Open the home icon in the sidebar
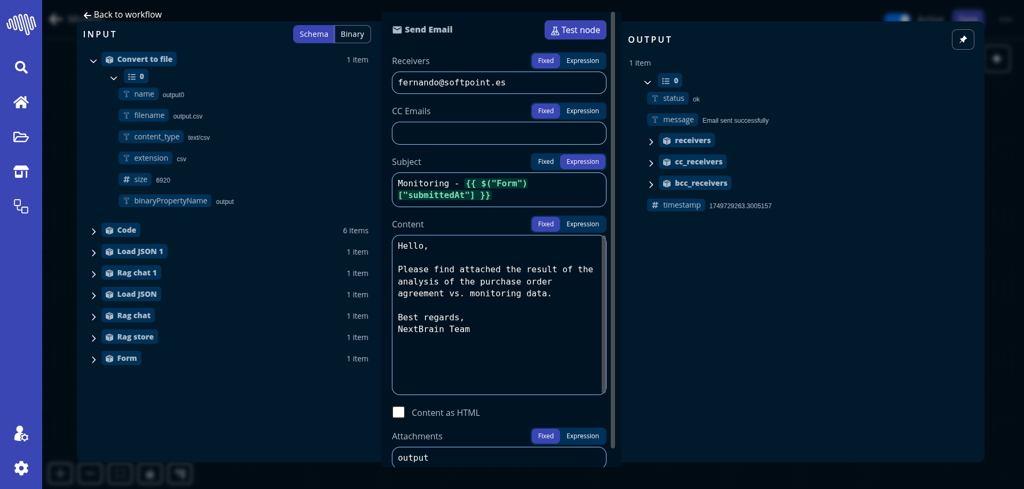This screenshot has height=489, width=1024. coord(21,102)
